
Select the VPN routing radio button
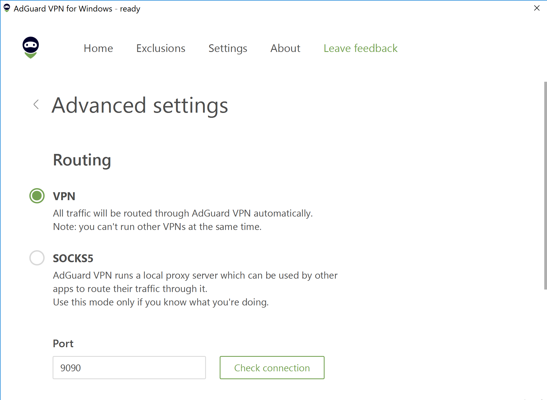pos(37,196)
